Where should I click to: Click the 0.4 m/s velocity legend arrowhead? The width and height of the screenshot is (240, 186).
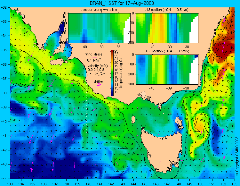[x=96, y=74]
